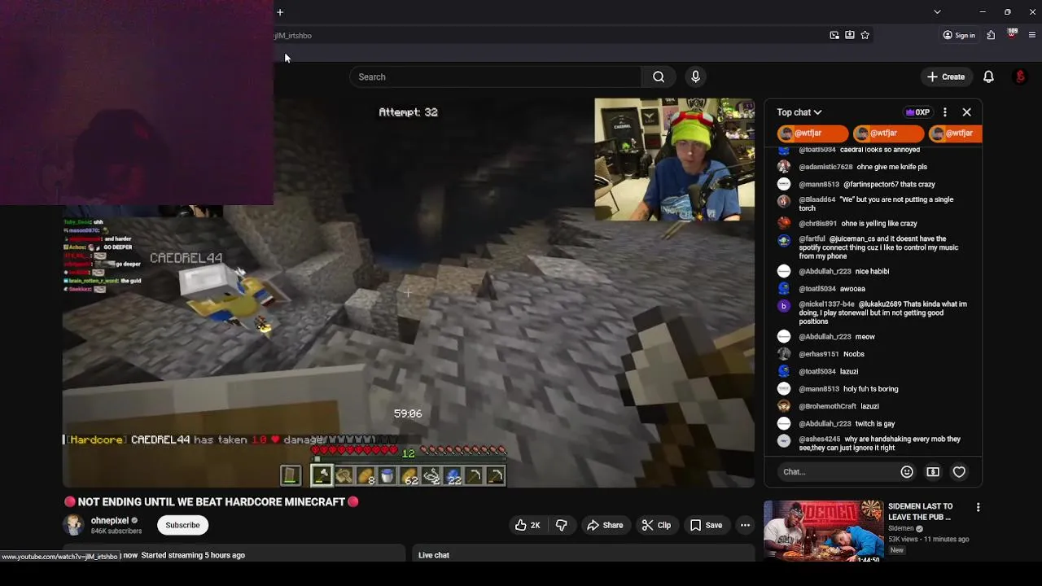This screenshot has width=1042, height=586.
Task: Open the live chat three-dot options menu
Action: [x=945, y=112]
